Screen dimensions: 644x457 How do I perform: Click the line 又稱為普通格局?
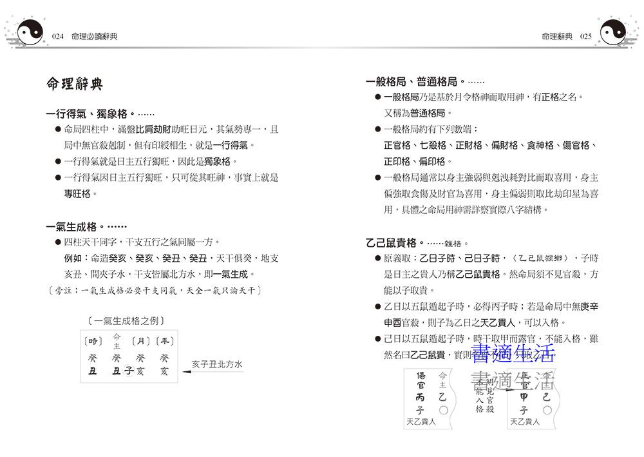point(418,113)
